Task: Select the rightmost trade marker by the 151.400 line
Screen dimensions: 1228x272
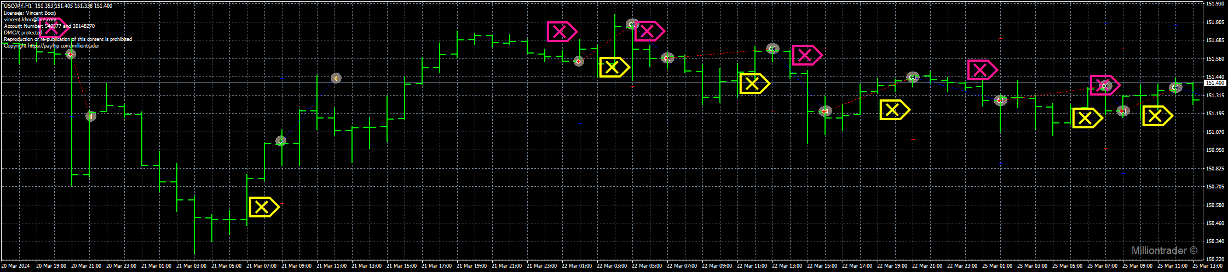Action: tap(1175, 87)
